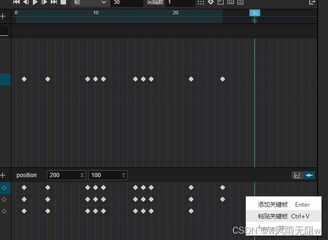Click the current frame field showing 30
Screen dimensions: 328x240
(x=127, y=3)
